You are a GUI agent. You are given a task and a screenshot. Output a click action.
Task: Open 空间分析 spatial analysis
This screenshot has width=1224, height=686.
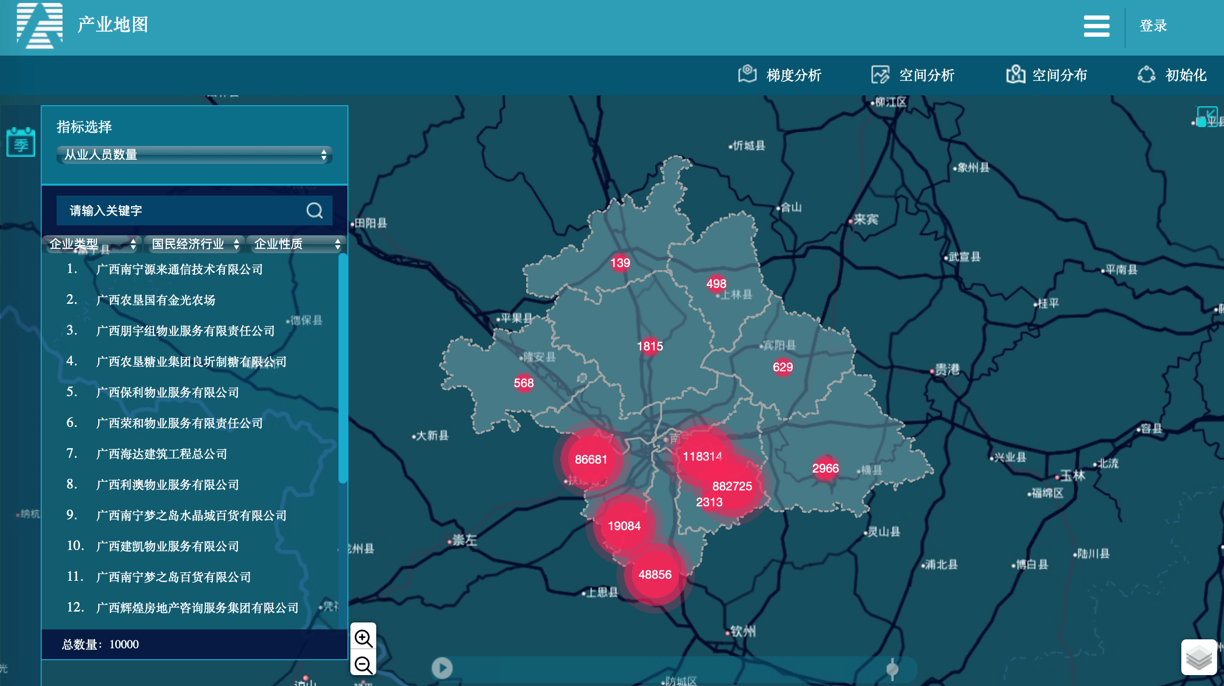(x=913, y=75)
